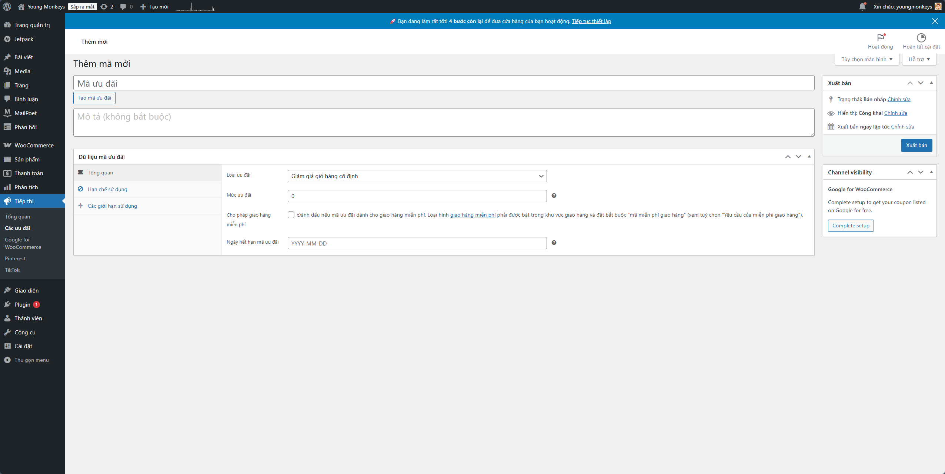Expand Tùy chọn màn hình options

866,59
